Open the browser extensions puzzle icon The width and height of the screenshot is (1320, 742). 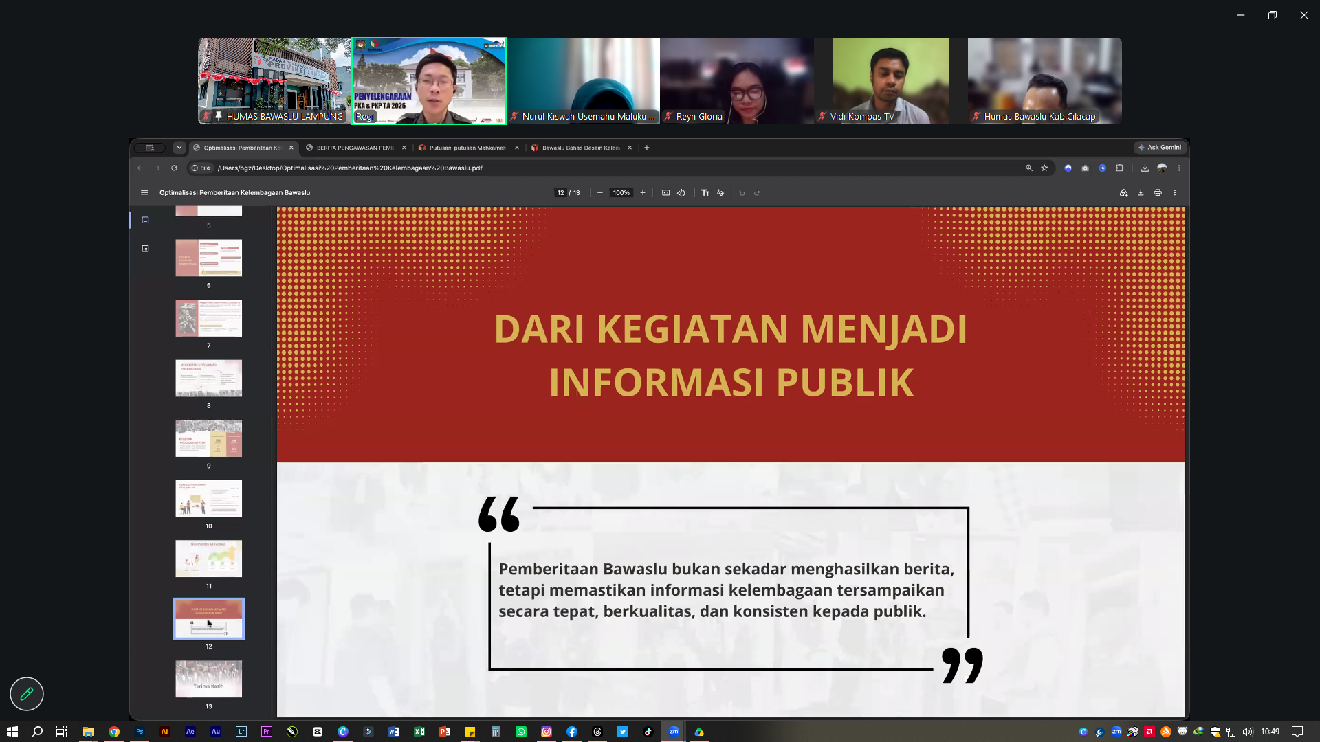click(x=1119, y=168)
